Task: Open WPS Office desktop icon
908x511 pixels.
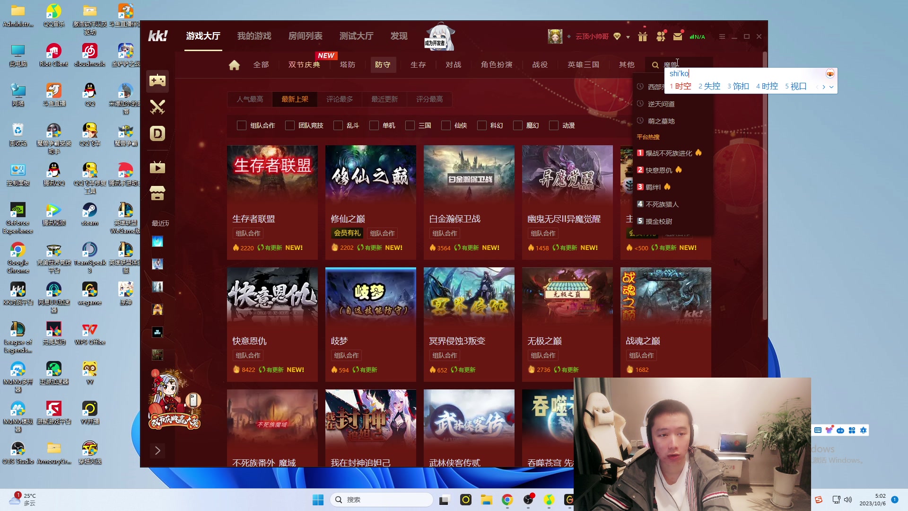Action: [x=90, y=333]
